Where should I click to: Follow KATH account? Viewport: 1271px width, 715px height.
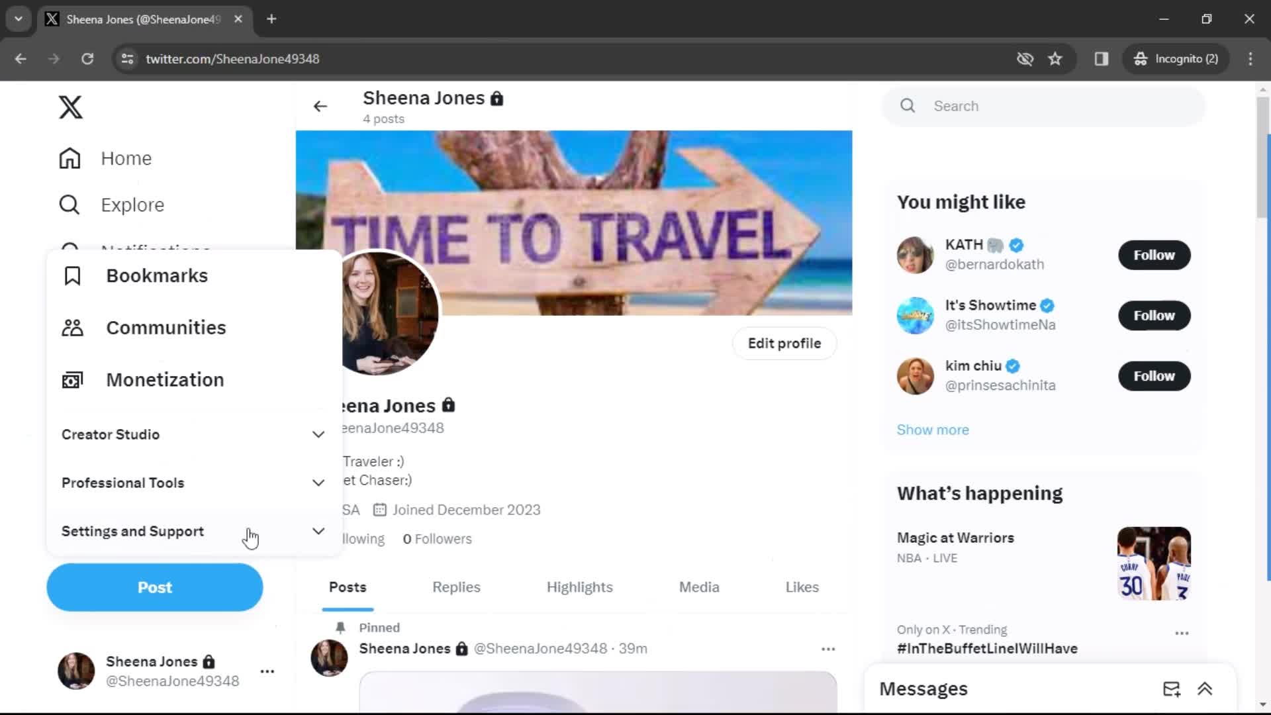pyautogui.click(x=1154, y=255)
